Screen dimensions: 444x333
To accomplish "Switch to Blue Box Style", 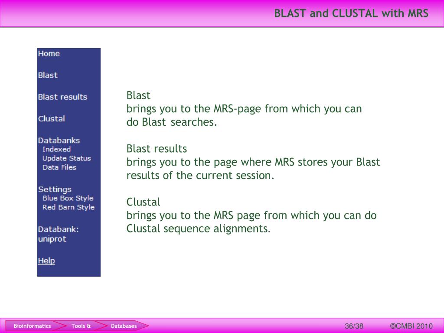I will [68, 198].
